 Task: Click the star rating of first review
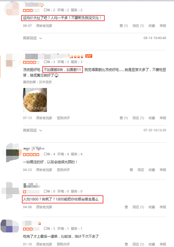(x=31, y=10)
